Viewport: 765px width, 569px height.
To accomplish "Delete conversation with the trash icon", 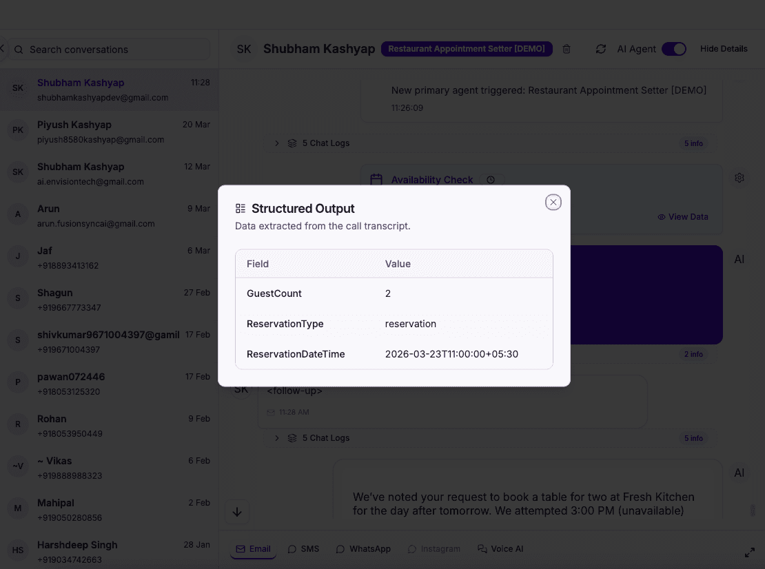I will point(566,49).
